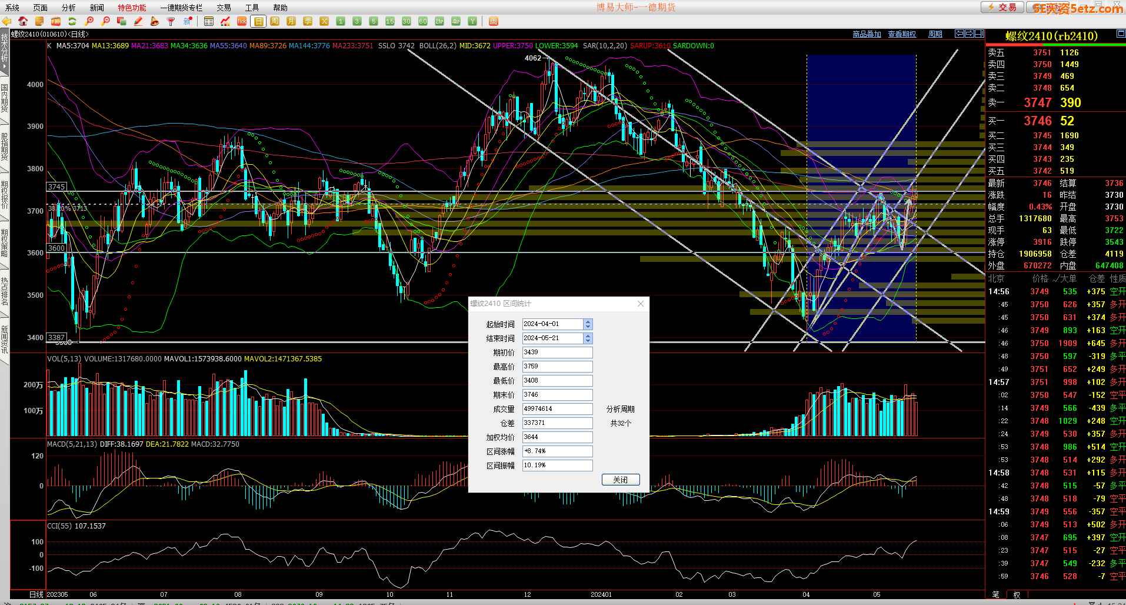This screenshot has width=1126, height=605.
Task: Go to previous contract with left arrow
Action: tap(960, 34)
